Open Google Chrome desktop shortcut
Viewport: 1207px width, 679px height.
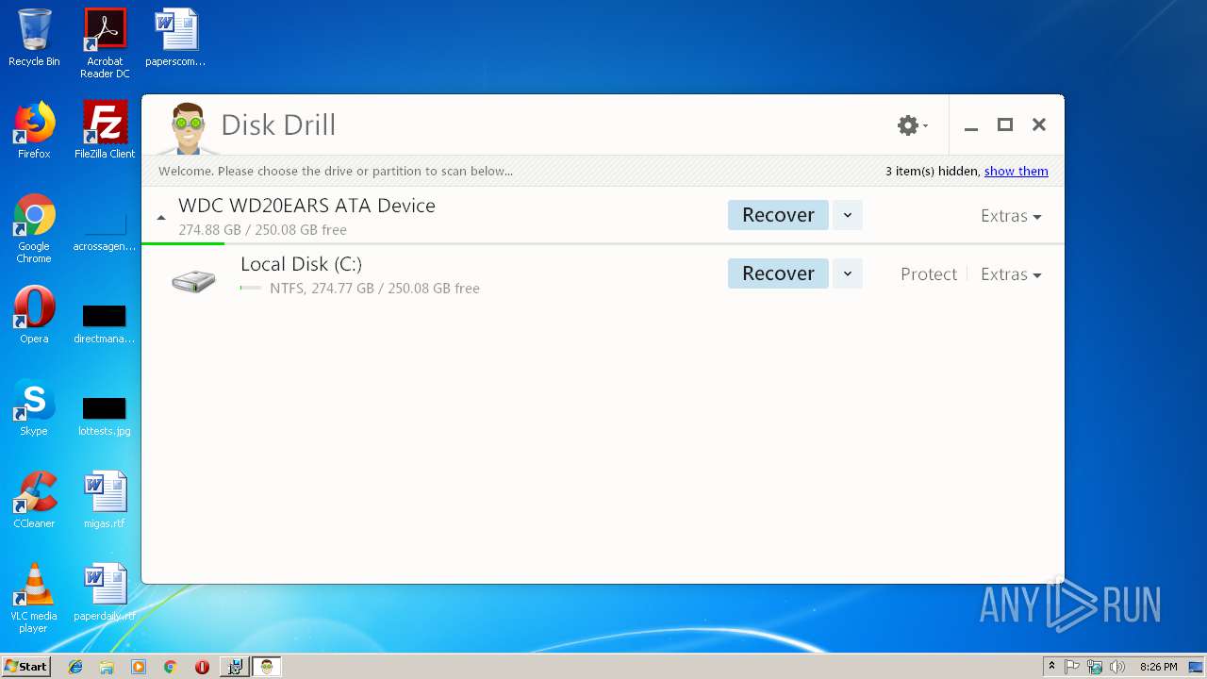[x=34, y=228]
